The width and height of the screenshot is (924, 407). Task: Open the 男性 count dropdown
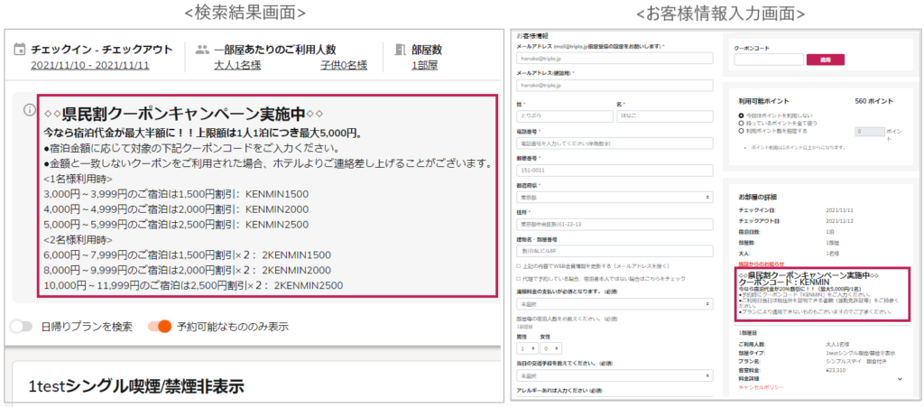click(x=527, y=348)
